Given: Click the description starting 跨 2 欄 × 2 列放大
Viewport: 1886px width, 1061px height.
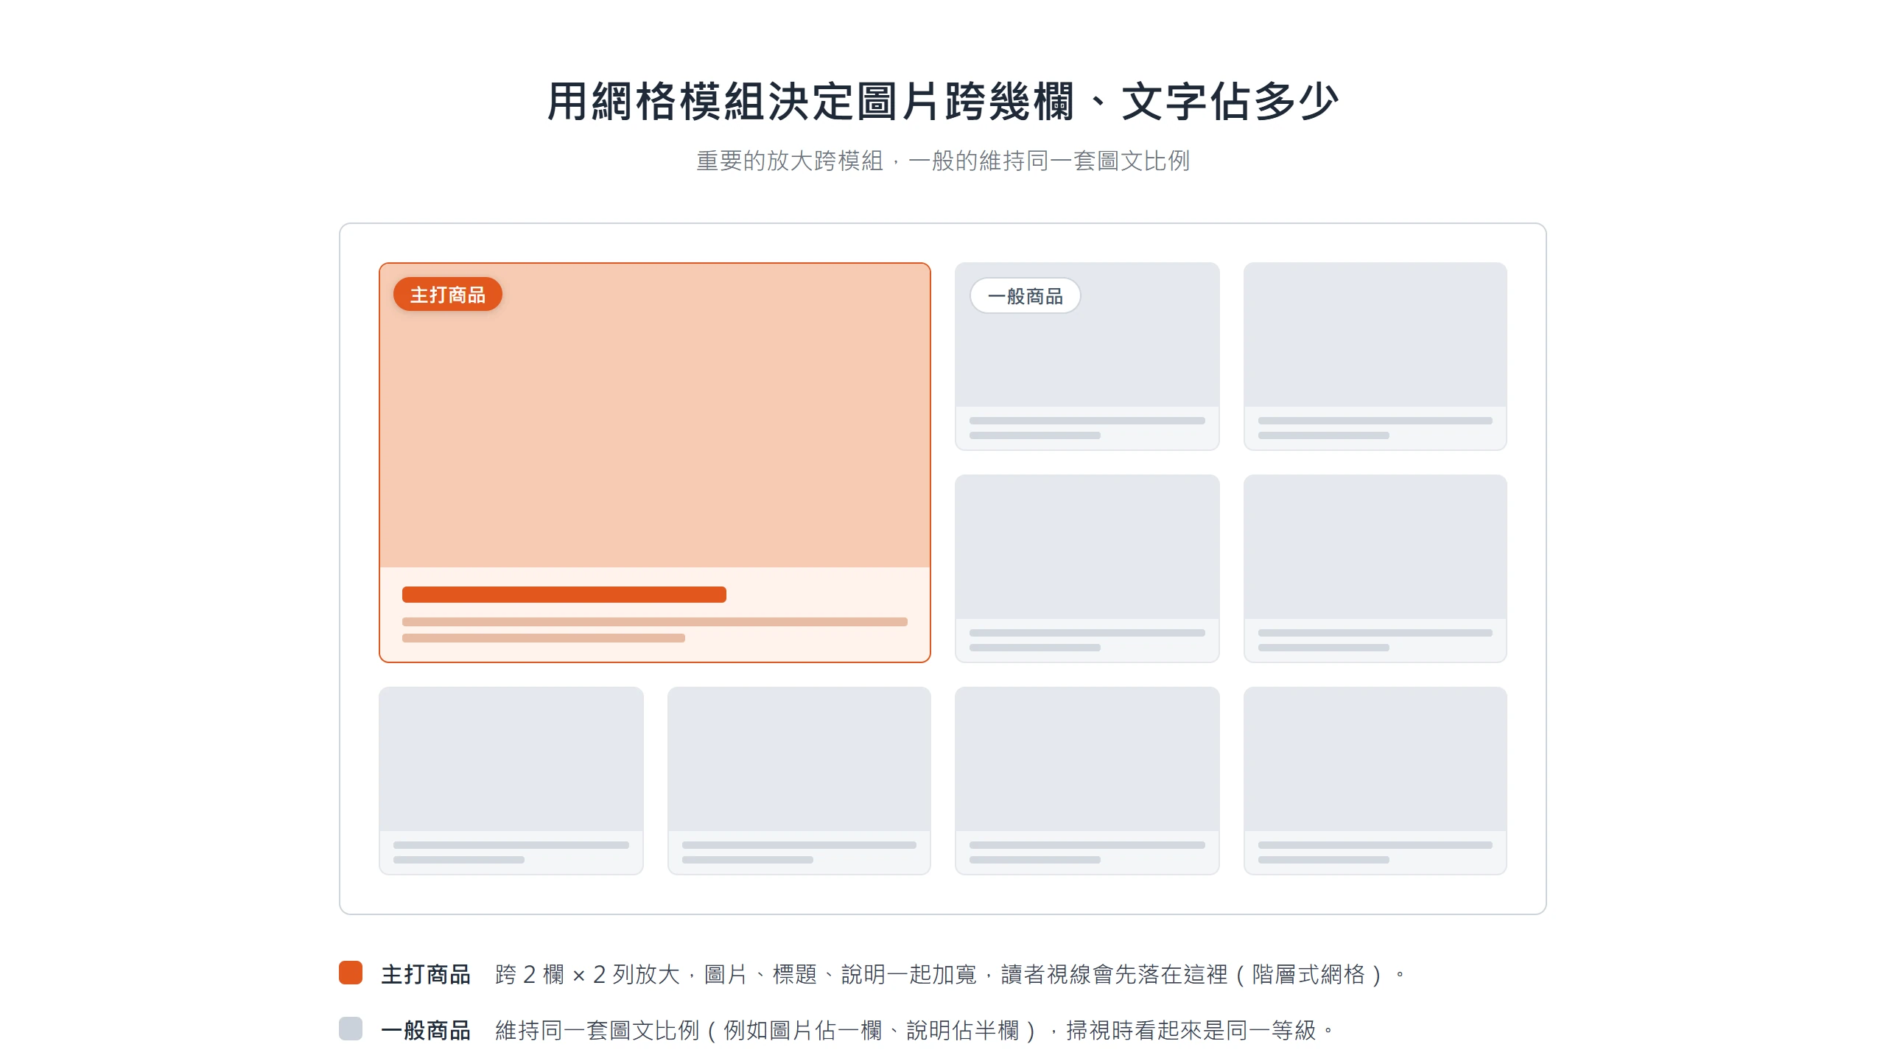Looking at the screenshot, I should (950, 974).
